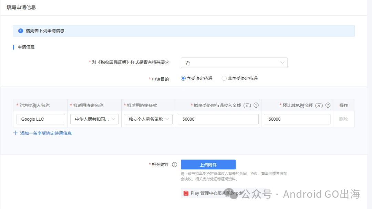372x209 pixels.
Task: Click the PDF icon of uploaded attachment
Action: 186,193
